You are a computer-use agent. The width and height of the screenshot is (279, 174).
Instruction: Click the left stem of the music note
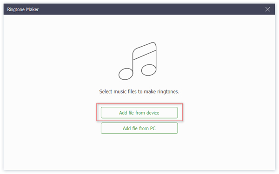coord(133,61)
